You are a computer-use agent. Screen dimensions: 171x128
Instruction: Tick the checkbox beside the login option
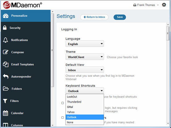coord(63,103)
